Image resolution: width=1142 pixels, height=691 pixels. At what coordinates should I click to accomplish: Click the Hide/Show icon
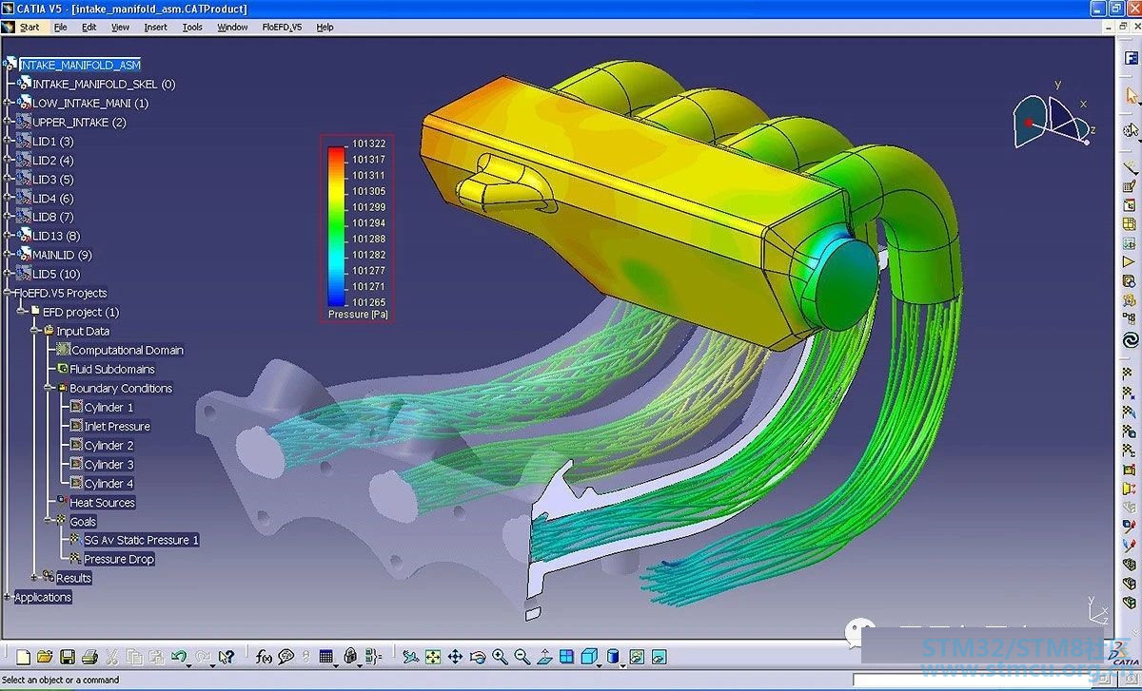tap(637, 657)
